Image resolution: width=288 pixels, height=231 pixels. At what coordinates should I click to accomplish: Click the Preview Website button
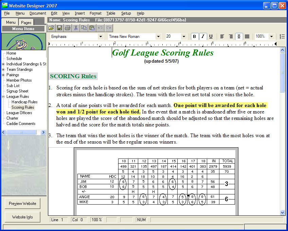[22, 204]
